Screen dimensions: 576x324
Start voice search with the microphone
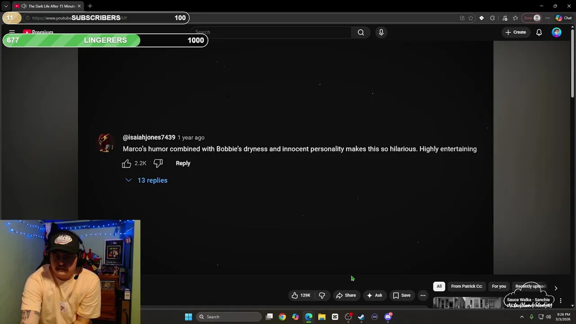coord(381,32)
